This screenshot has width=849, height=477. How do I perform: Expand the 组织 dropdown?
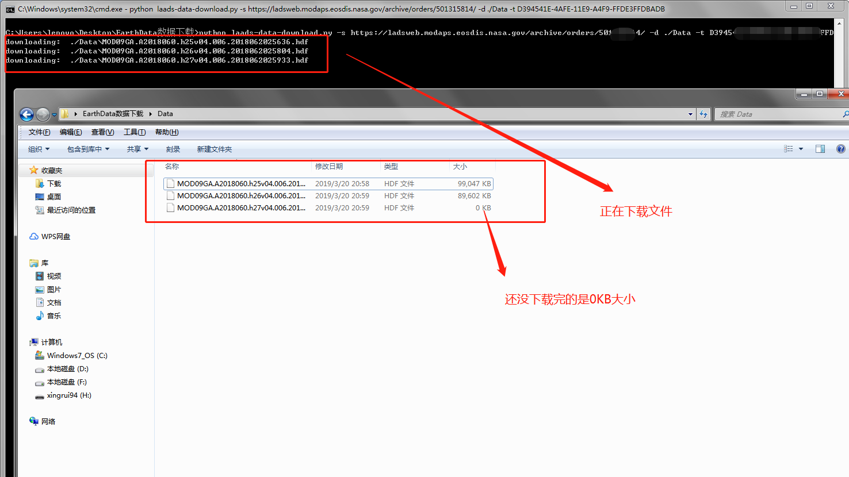[38, 148]
